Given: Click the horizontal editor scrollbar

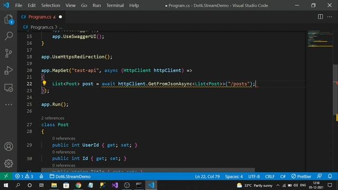Looking at the screenshot, I should [148, 170].
